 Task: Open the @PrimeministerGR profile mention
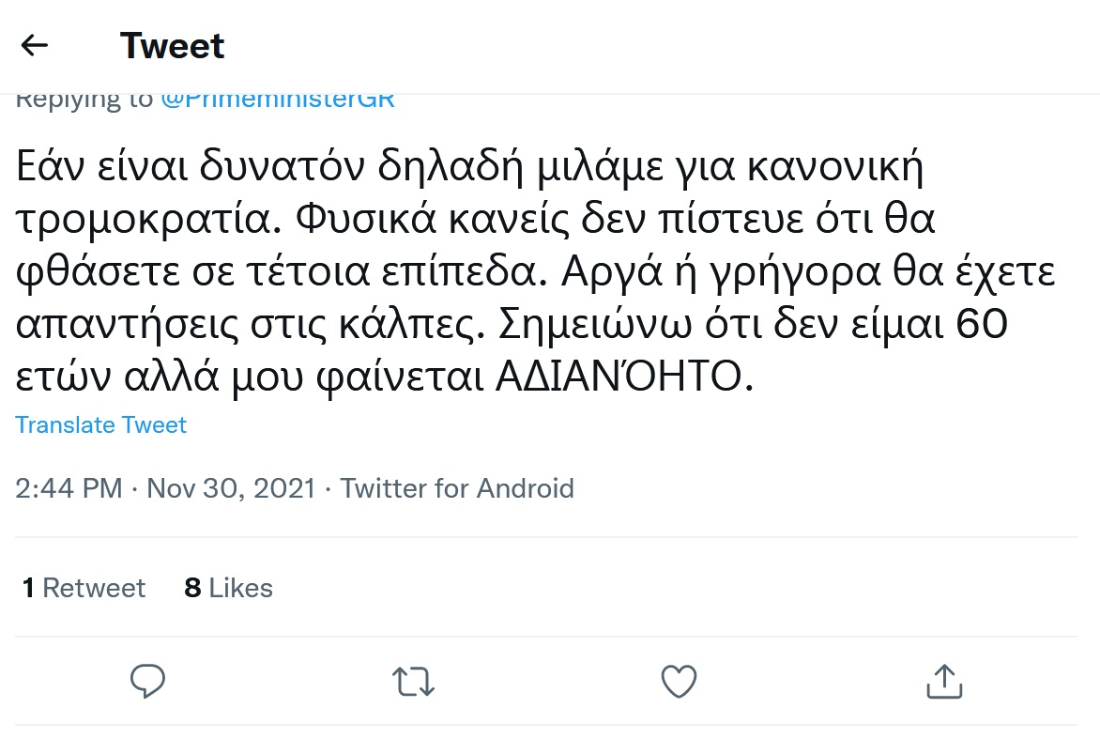[x=278, y=100]
